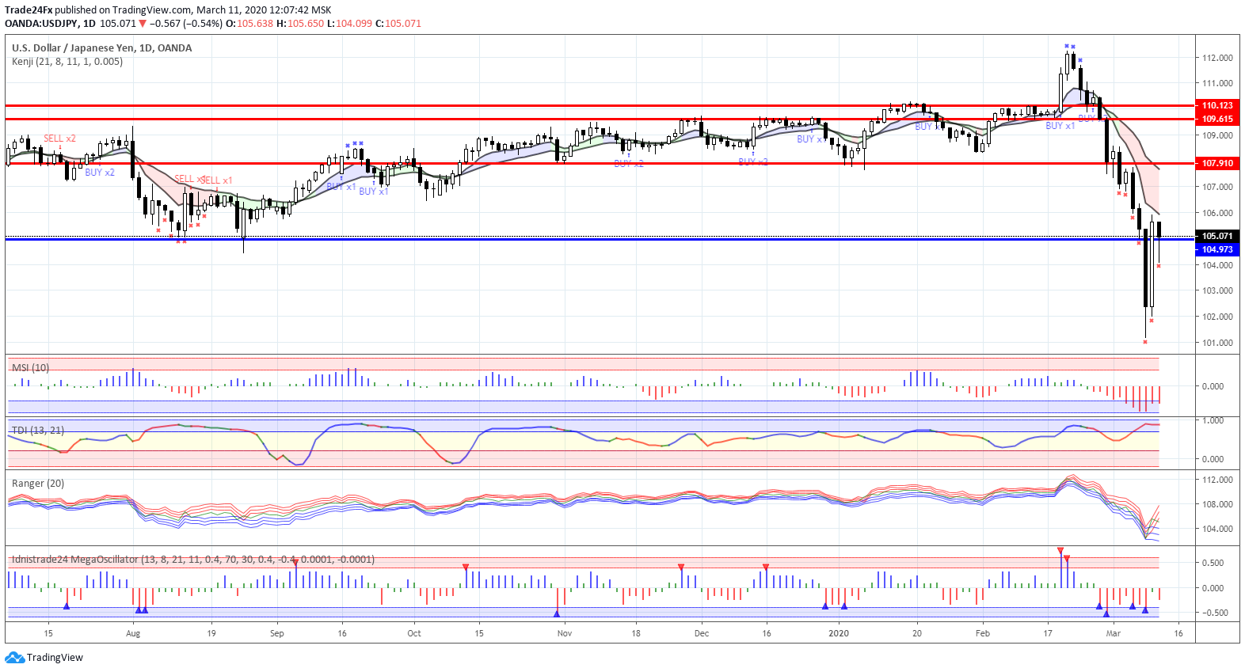
Task: Click the Feb label on time axis
Action: click(983, 633)
